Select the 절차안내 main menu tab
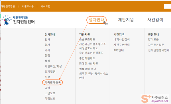The image size is (171, 104). [x=97, y=20]
